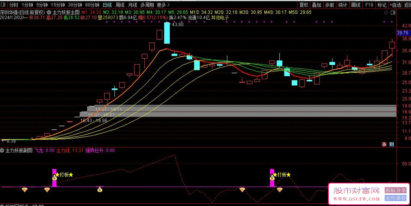Click the 返回 back button

click(407, 5)
